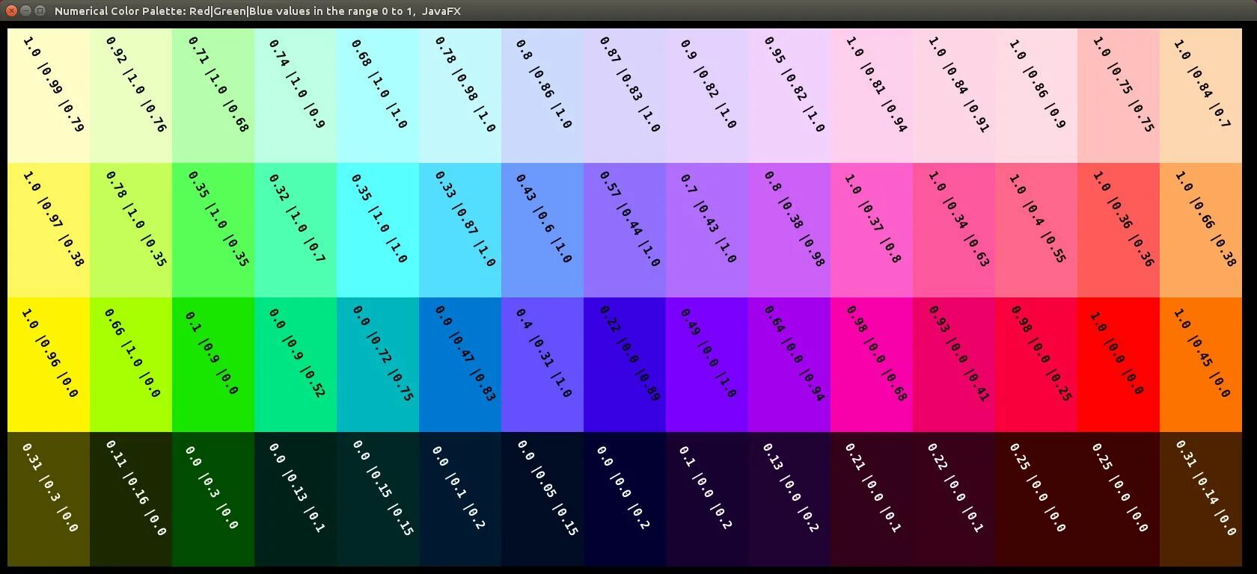Screen dimensions: 1257x574
Task: Choose swatch 0.4 |0.31 |1.0
Action: click(542, 365)
